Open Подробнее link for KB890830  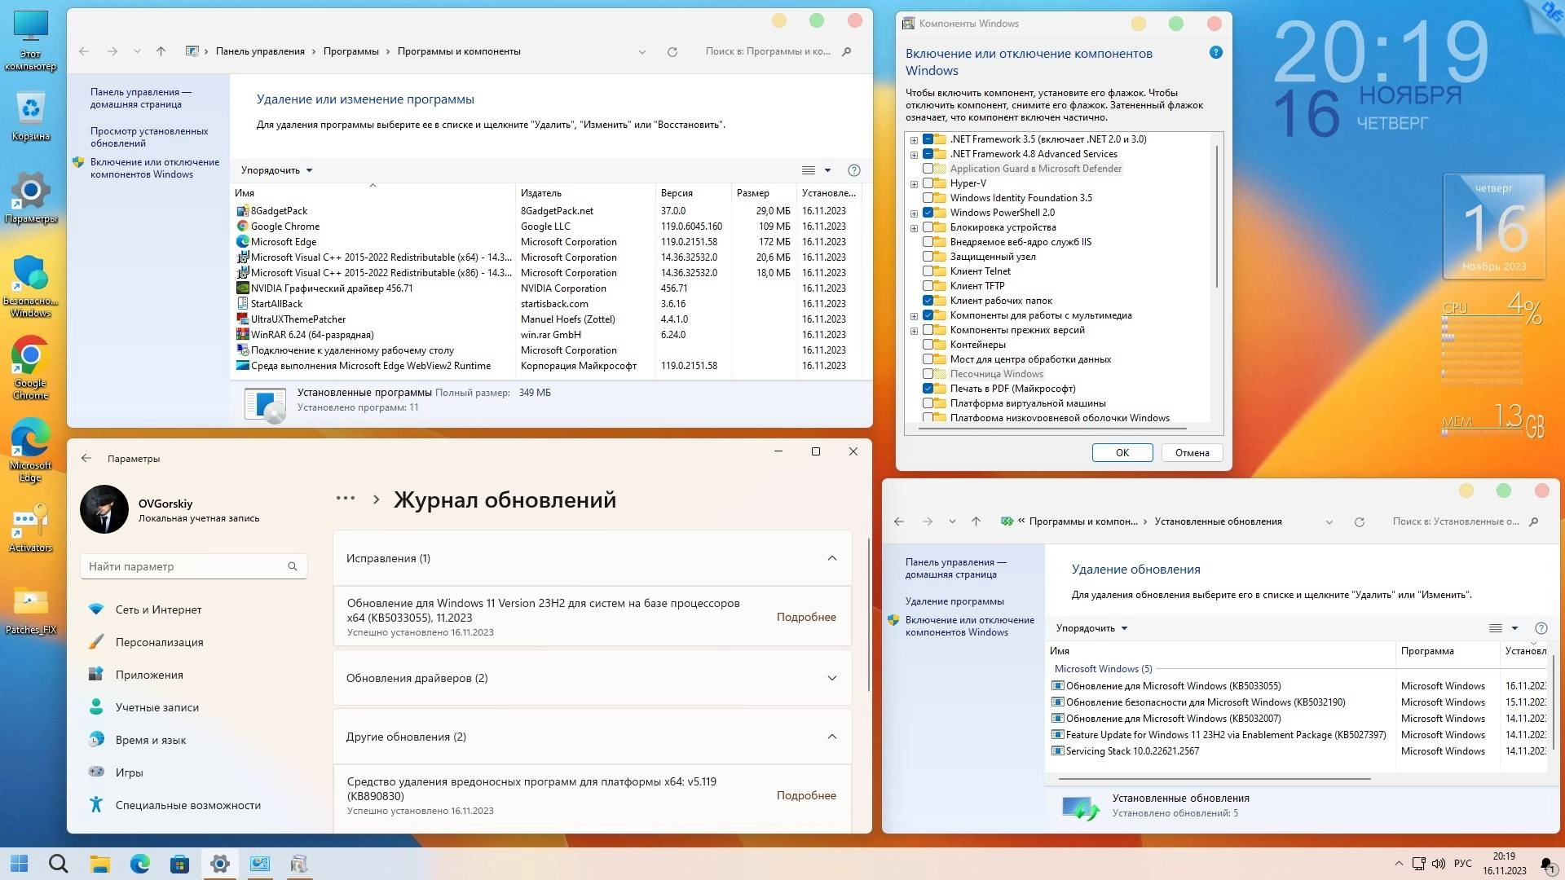(x=805, y=795)
